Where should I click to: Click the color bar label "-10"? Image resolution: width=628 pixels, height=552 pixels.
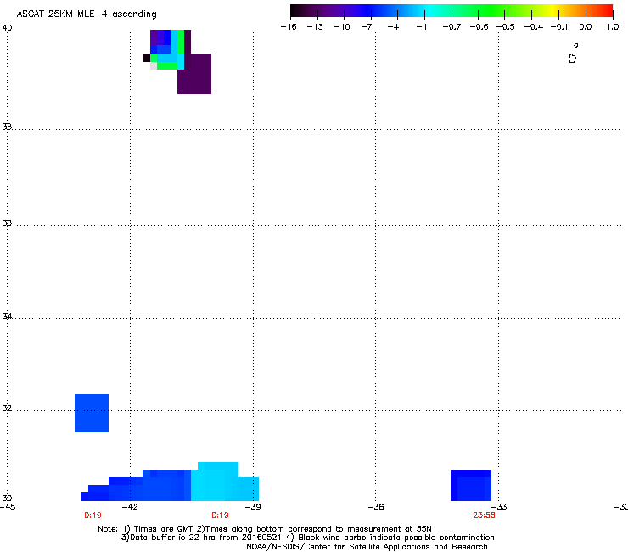(342, 27)
